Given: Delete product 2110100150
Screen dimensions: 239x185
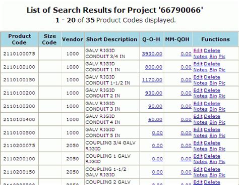Looking at the screenshot, I should pos(212,77).
